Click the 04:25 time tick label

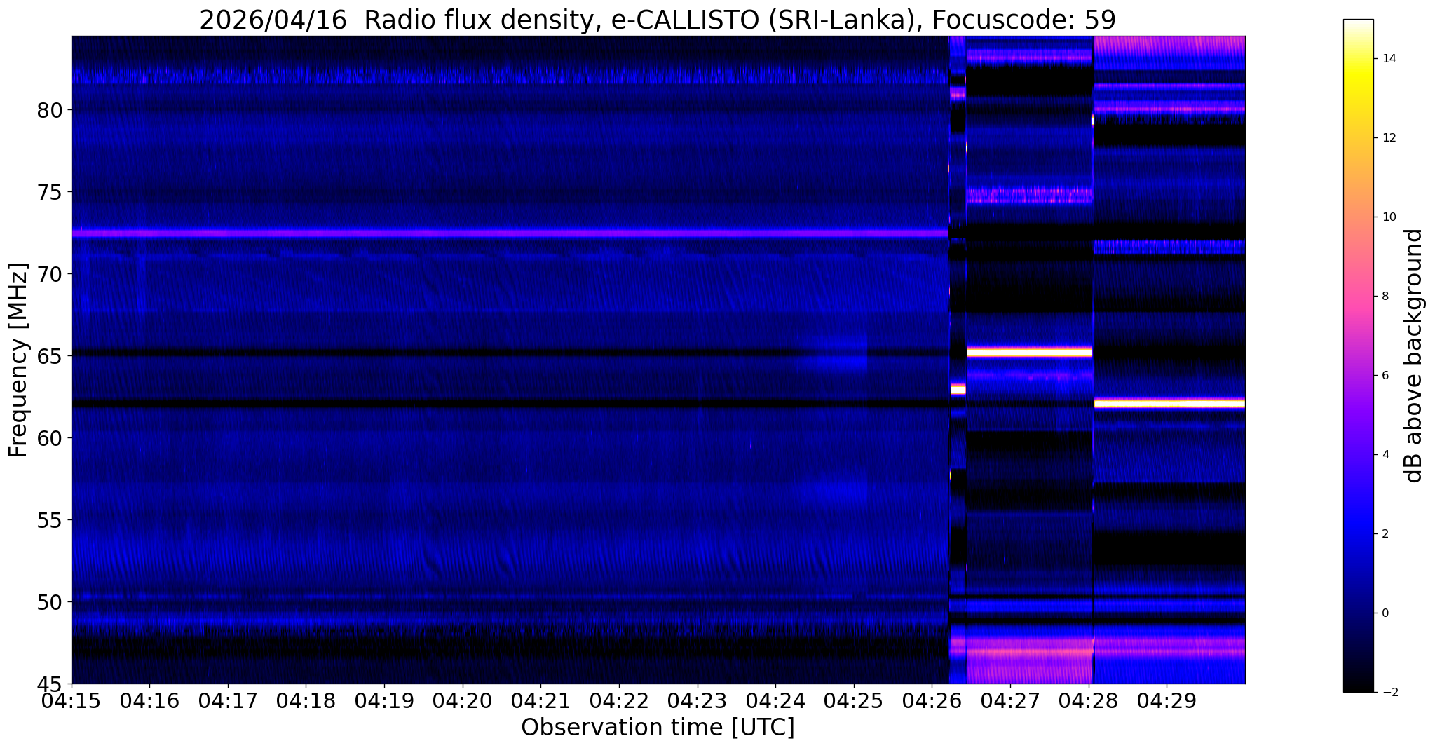tap(854, 700)
